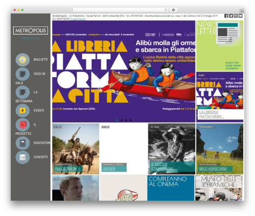Screen dimensions: 255x216
Task: Click the main Libreria Piattaforma slider banner
Action: 124,71
